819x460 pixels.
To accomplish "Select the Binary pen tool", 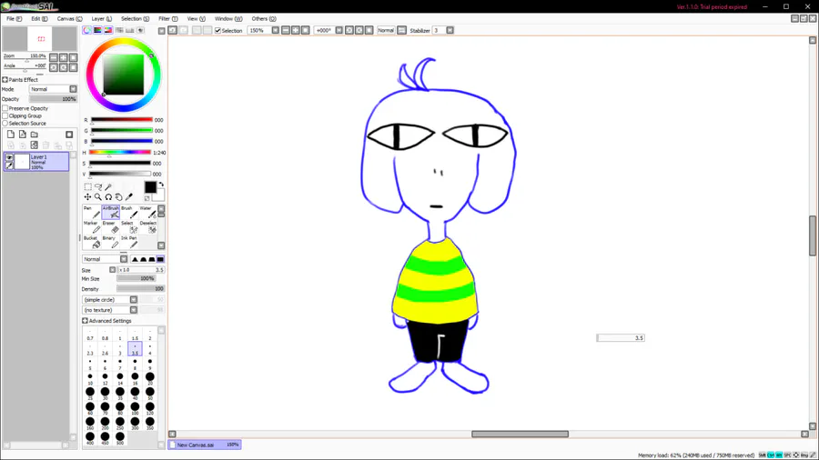I will coord(111,242).
